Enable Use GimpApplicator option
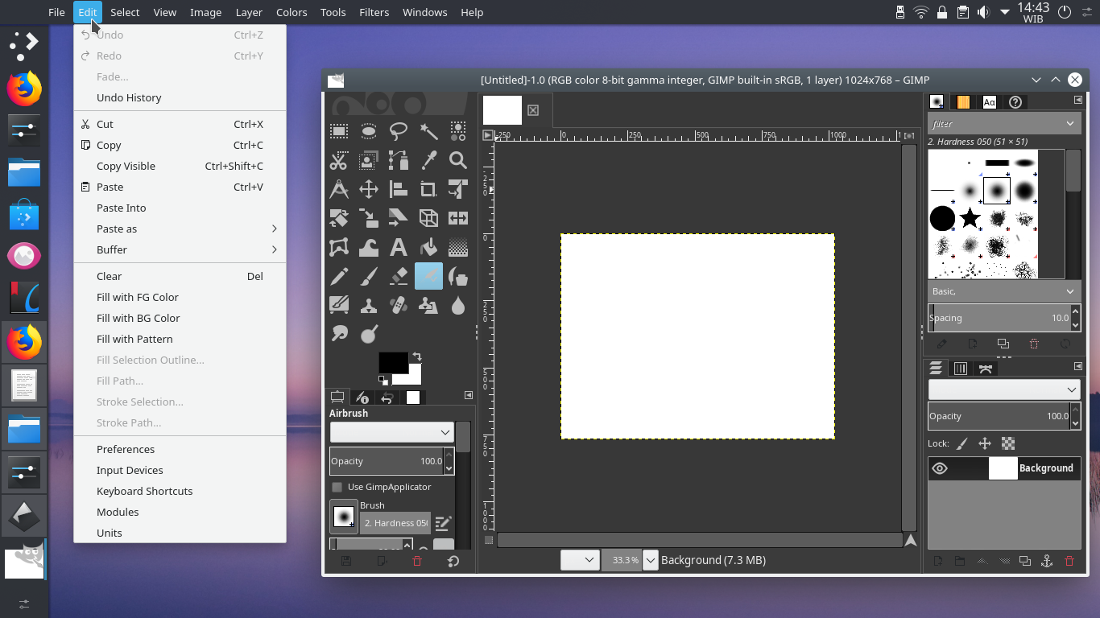This screenshot has width=1100, height=618. click(x=337, y=487)
